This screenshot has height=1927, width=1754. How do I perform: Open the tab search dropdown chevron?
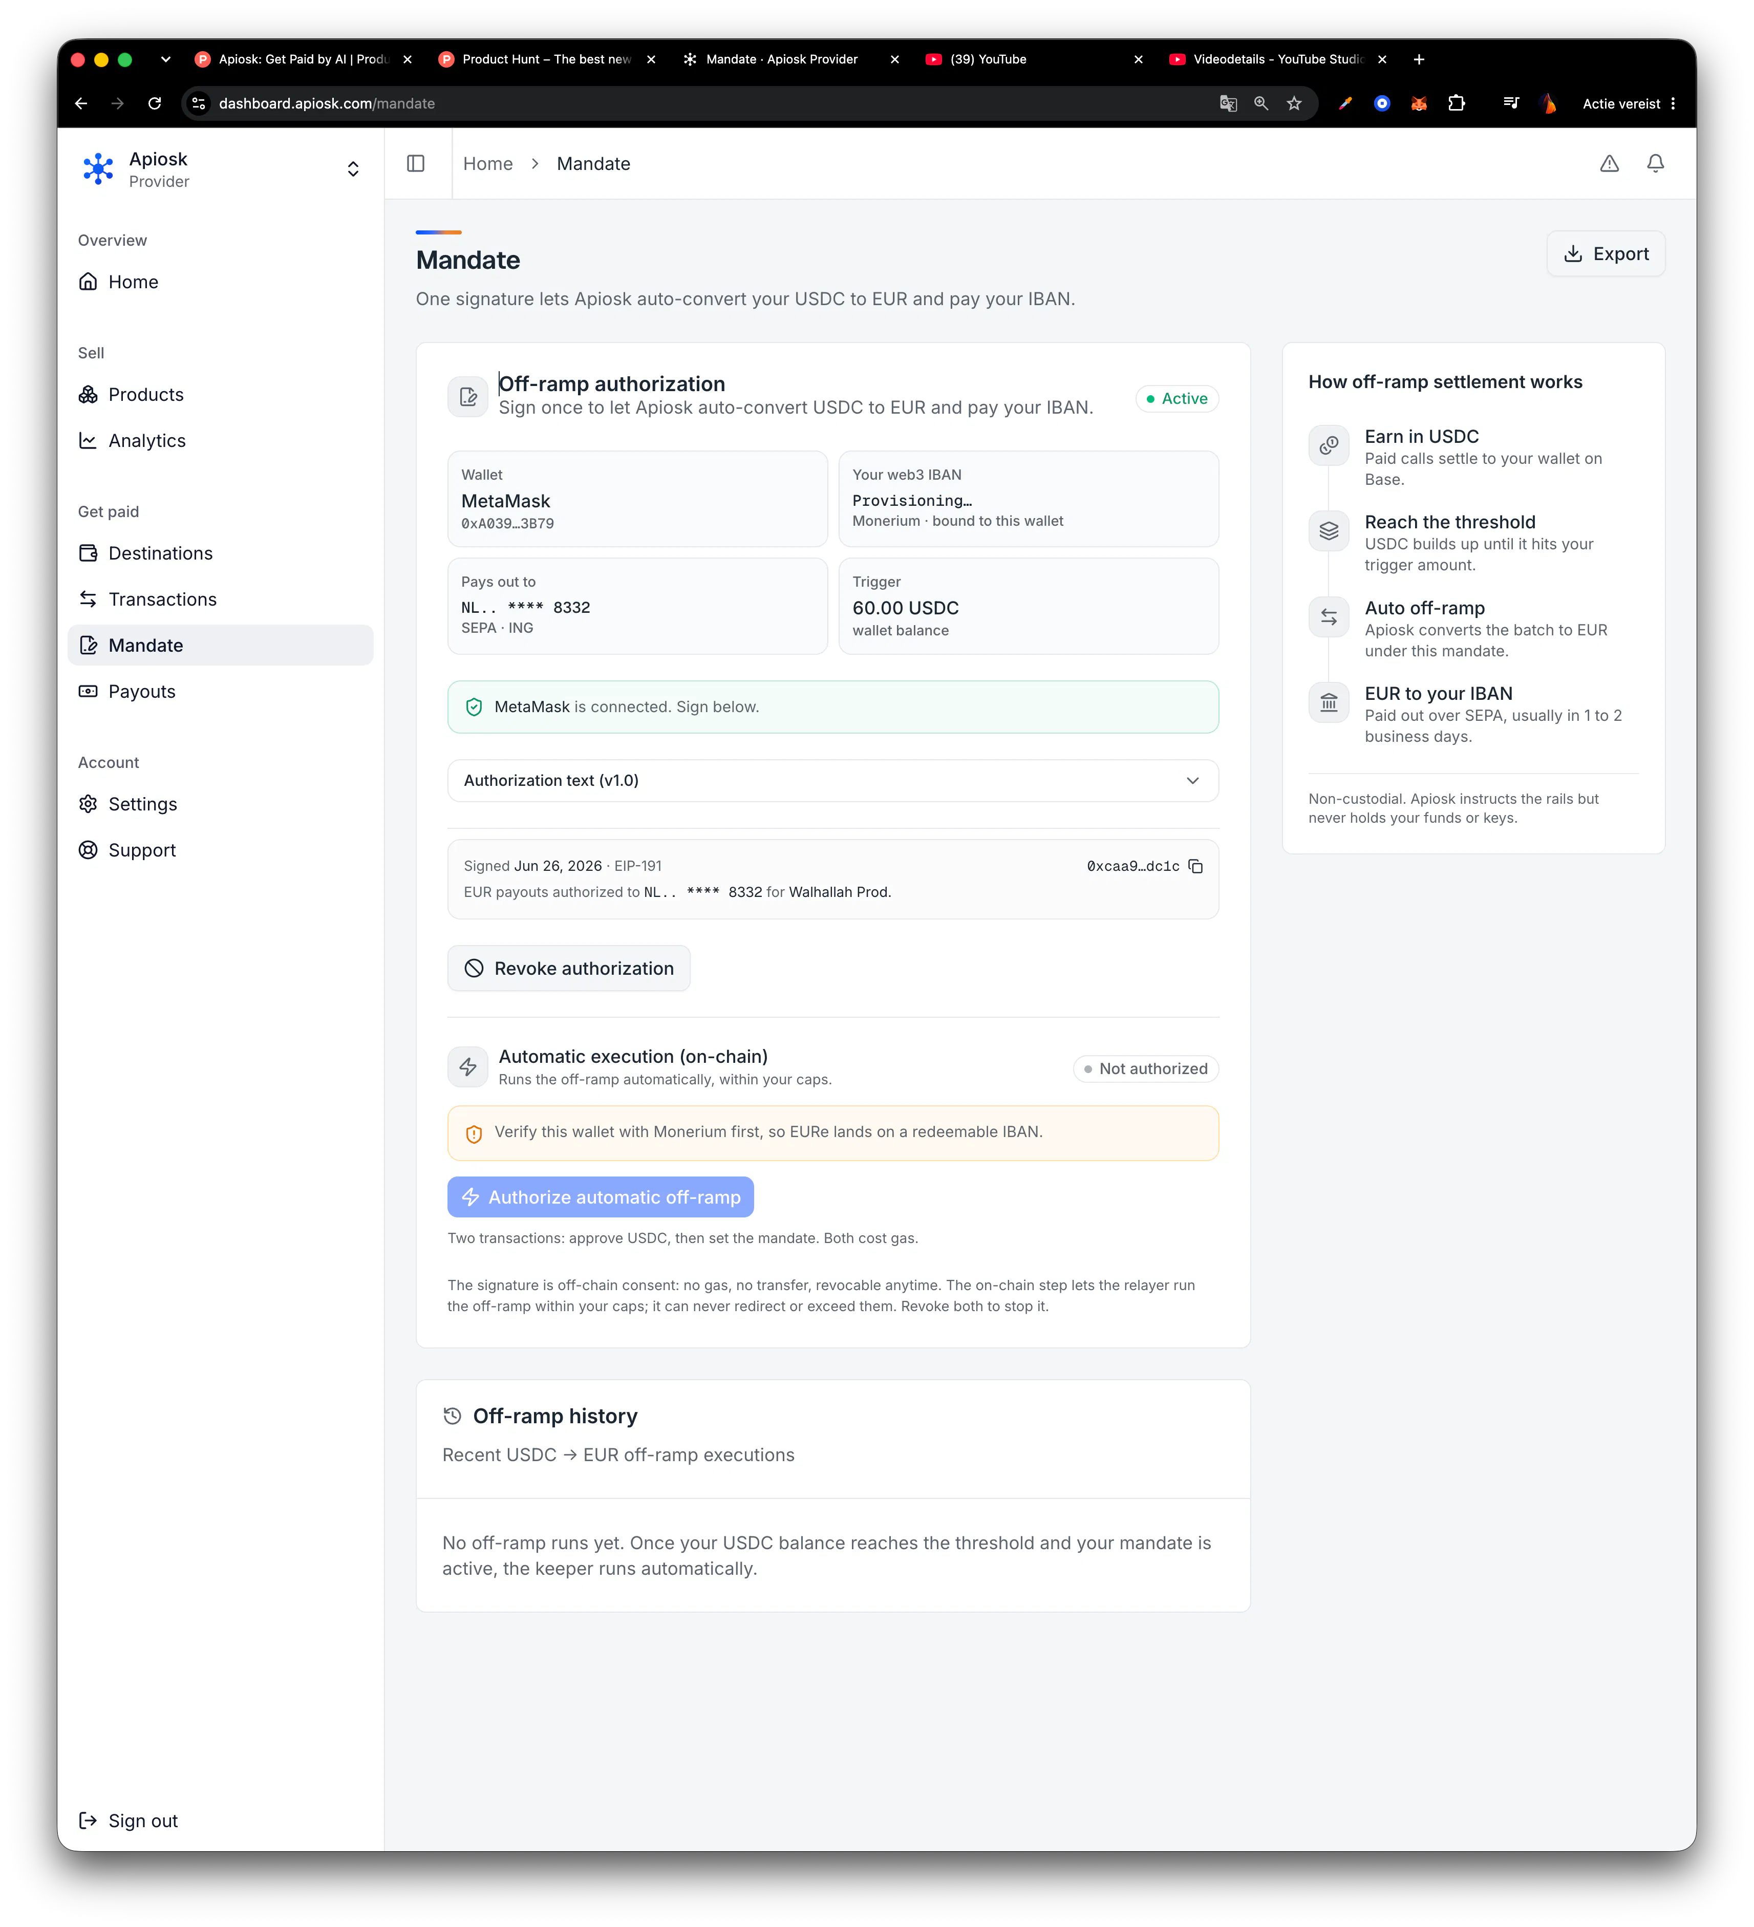pyautogui.click(x=165, y=59)
